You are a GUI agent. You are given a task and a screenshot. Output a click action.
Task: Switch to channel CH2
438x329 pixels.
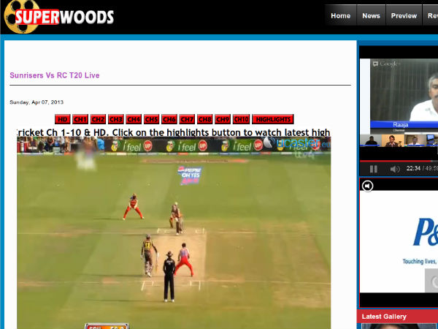pos(98,119)
